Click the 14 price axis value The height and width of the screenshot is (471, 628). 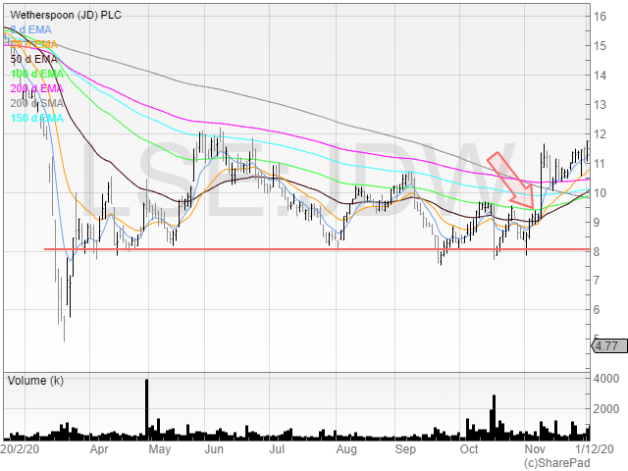(600, 76)
